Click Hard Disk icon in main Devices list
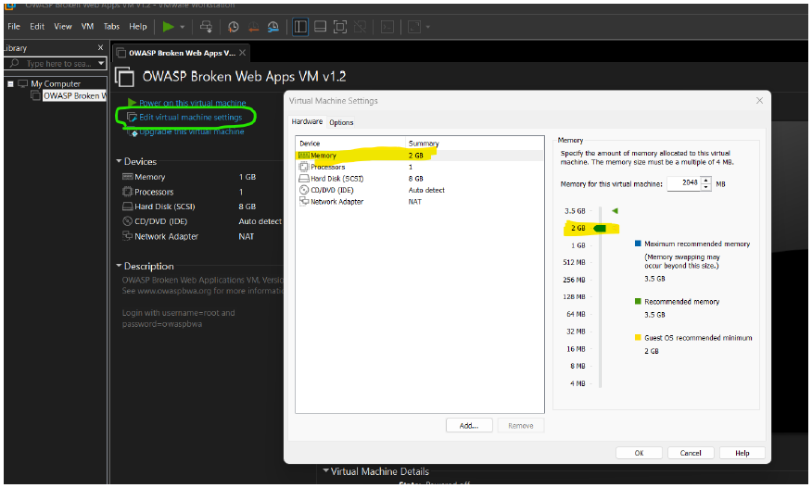 click(x=127, y=206)
